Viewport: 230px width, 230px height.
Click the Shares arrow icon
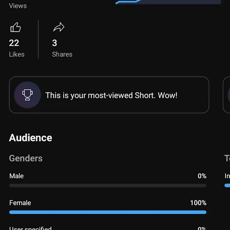(x=59, y=27)
